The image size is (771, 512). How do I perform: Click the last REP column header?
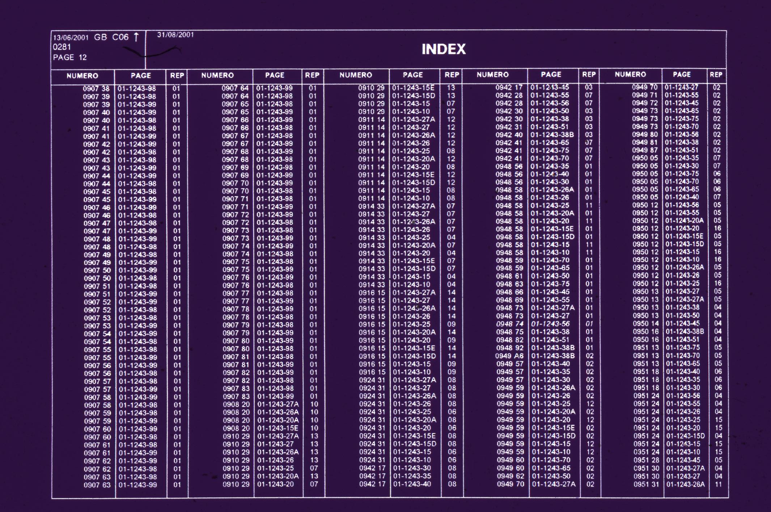click(716, 74)
